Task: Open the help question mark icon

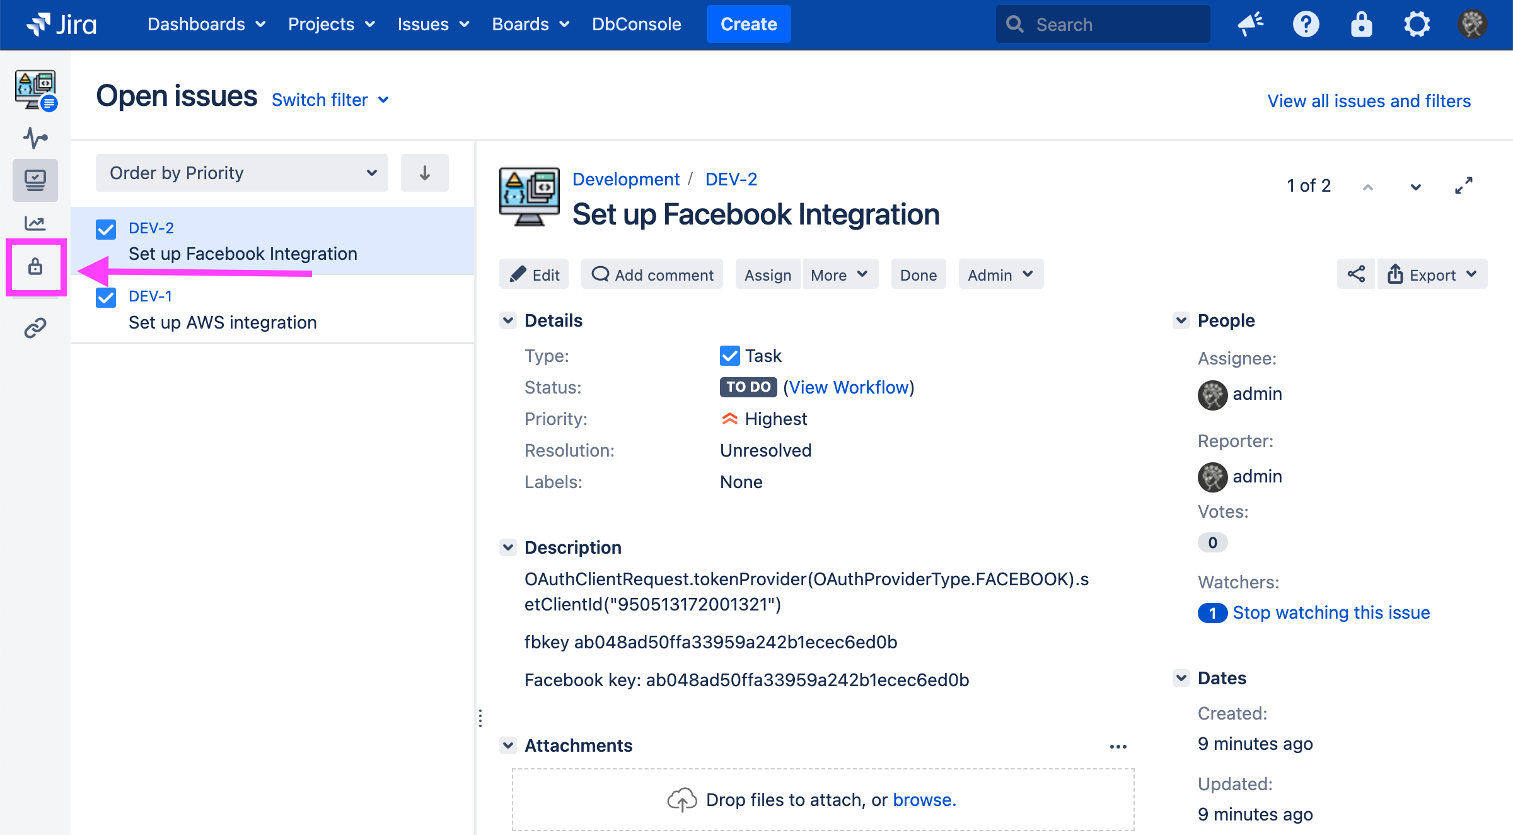Action: pos(1306,25)
